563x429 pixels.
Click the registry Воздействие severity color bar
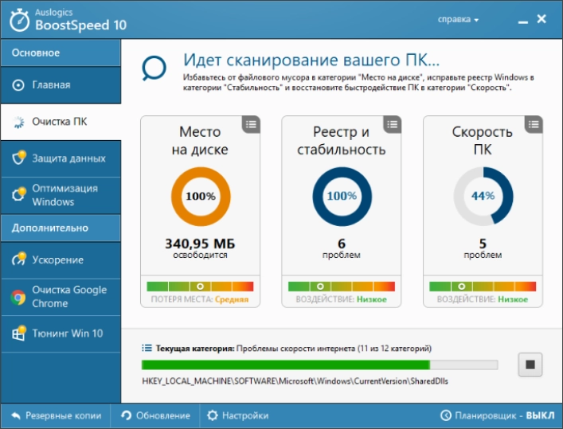pos(342,286)
